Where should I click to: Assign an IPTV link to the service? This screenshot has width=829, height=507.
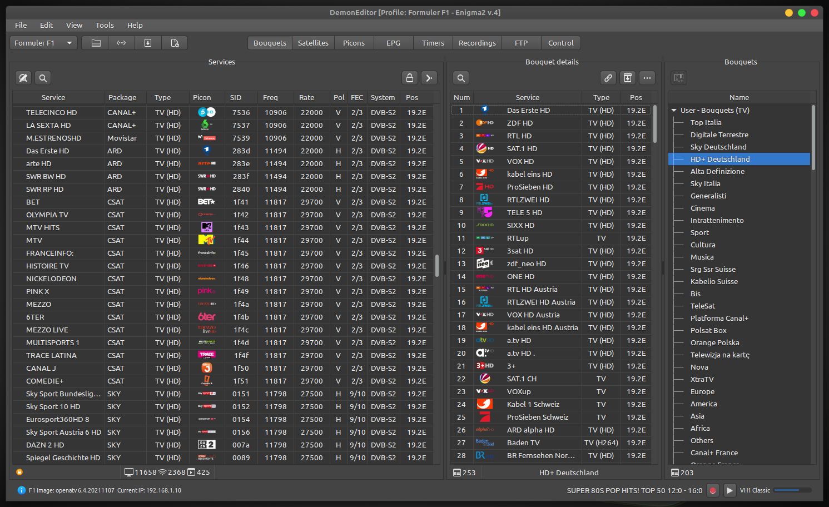click(608, 78)
